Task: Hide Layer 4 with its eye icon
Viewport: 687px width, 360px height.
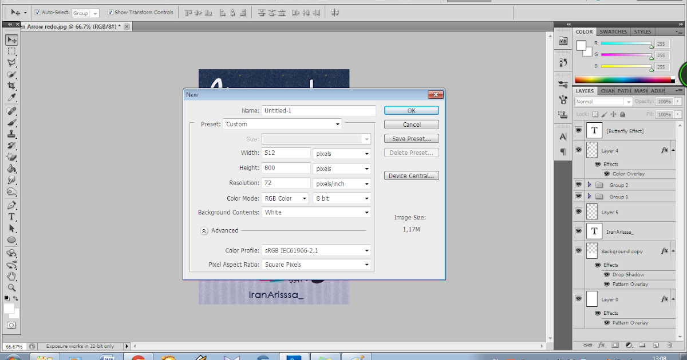Action: (579, 150)
